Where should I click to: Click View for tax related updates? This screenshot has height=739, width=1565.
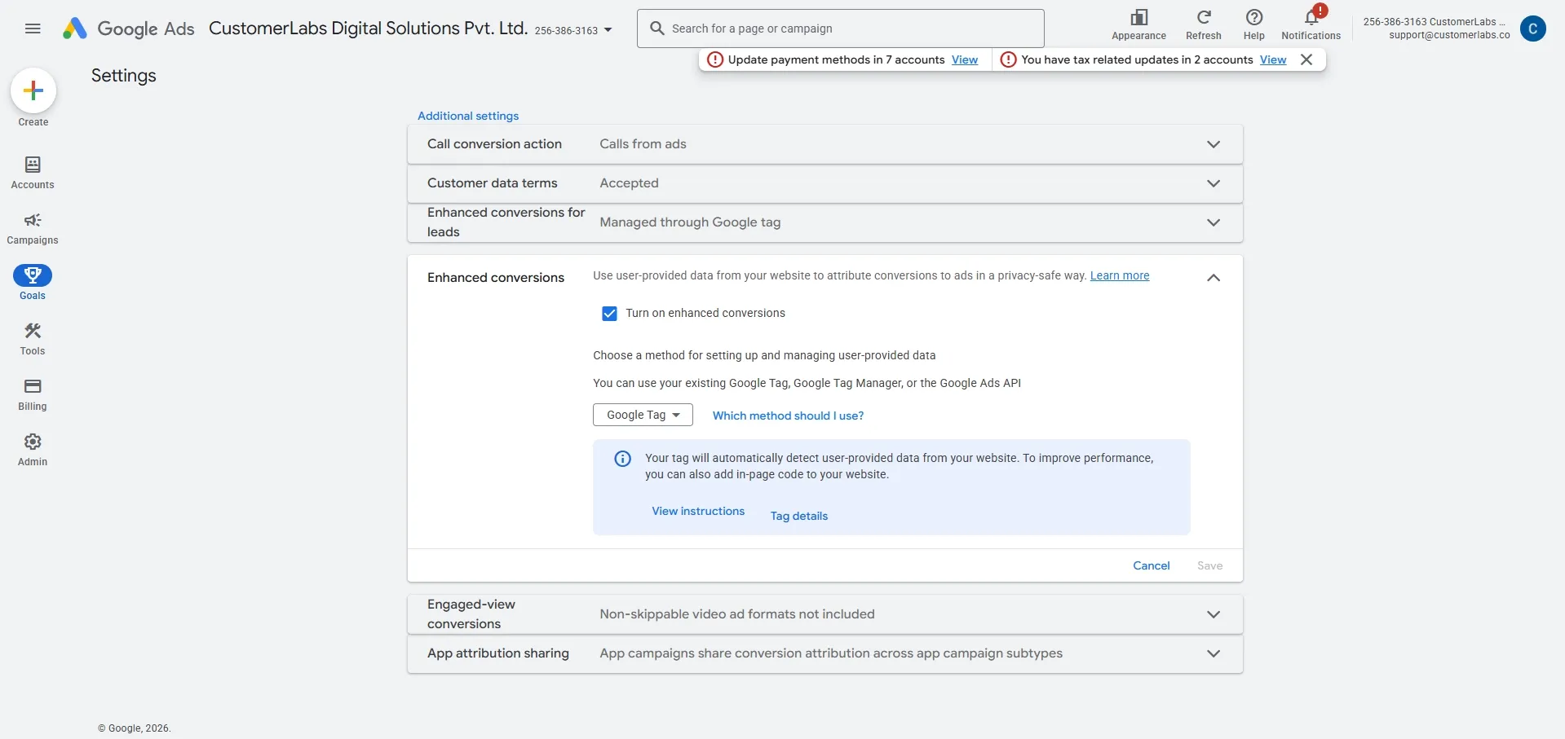(1273, 59)
